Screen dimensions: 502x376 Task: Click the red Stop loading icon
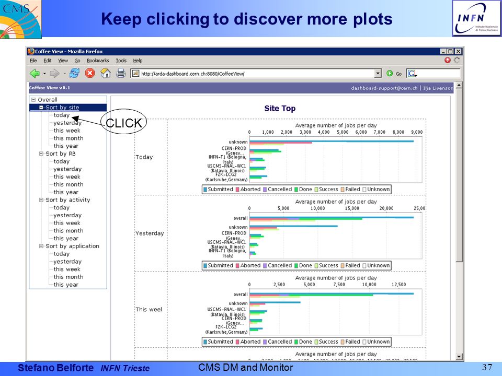90,73
